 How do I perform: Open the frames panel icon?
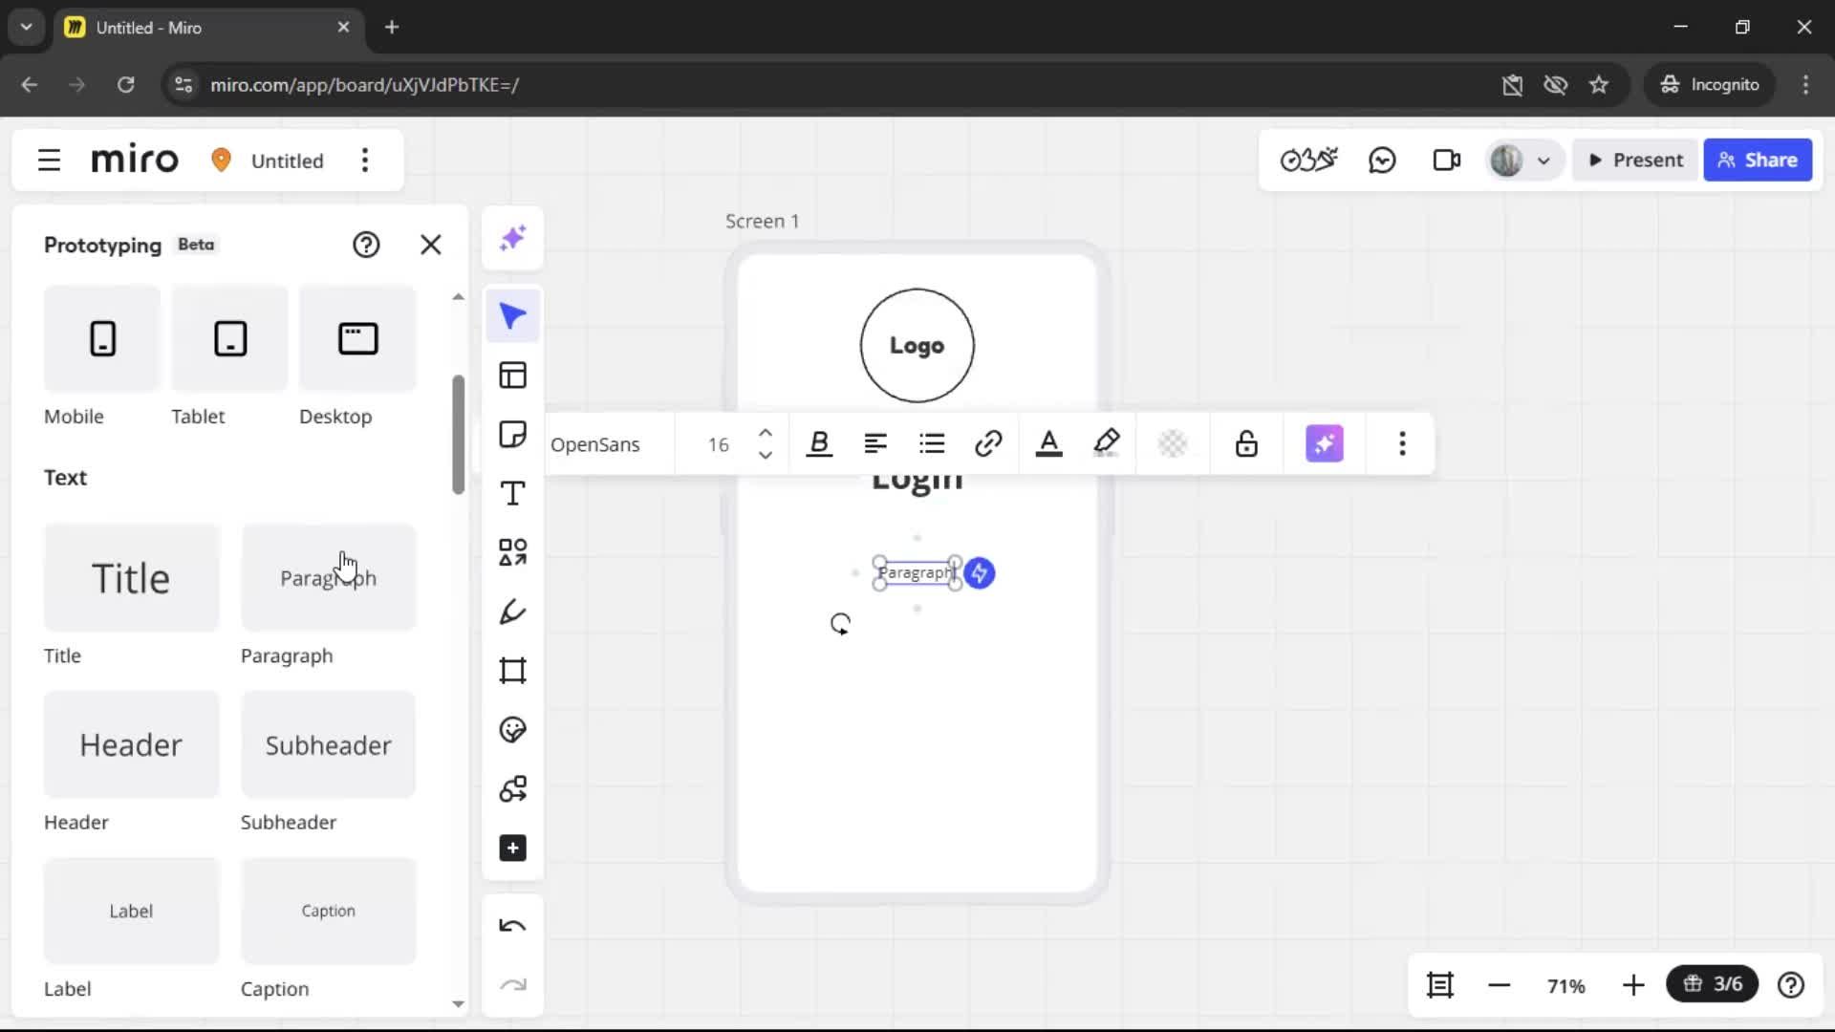pyautogui.click(x=1440, y=985)
